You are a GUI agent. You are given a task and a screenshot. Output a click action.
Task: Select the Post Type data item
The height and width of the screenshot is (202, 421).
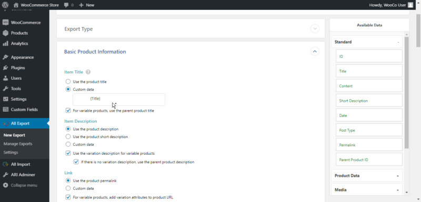(x=369, y=130)
